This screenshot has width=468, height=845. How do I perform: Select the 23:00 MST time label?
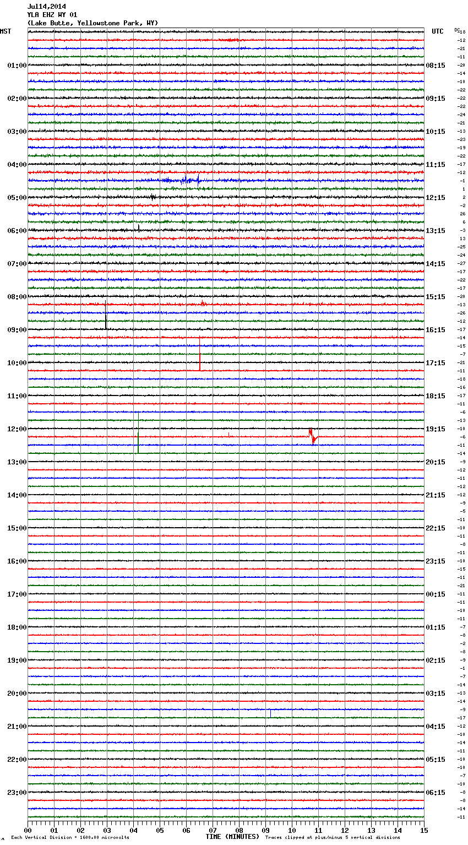click(x=17, y=793)
